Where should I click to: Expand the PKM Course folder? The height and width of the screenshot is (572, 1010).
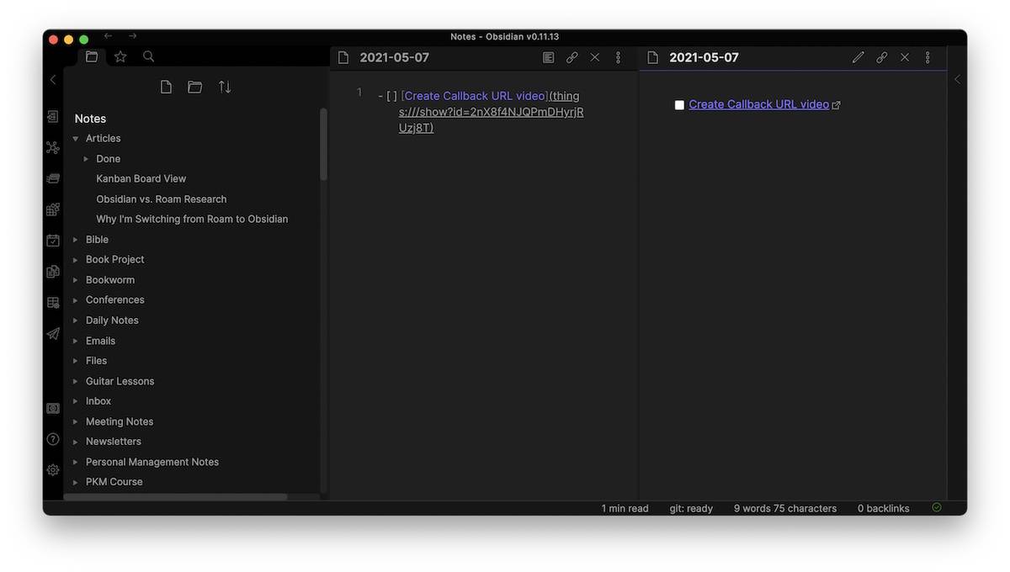76,482
